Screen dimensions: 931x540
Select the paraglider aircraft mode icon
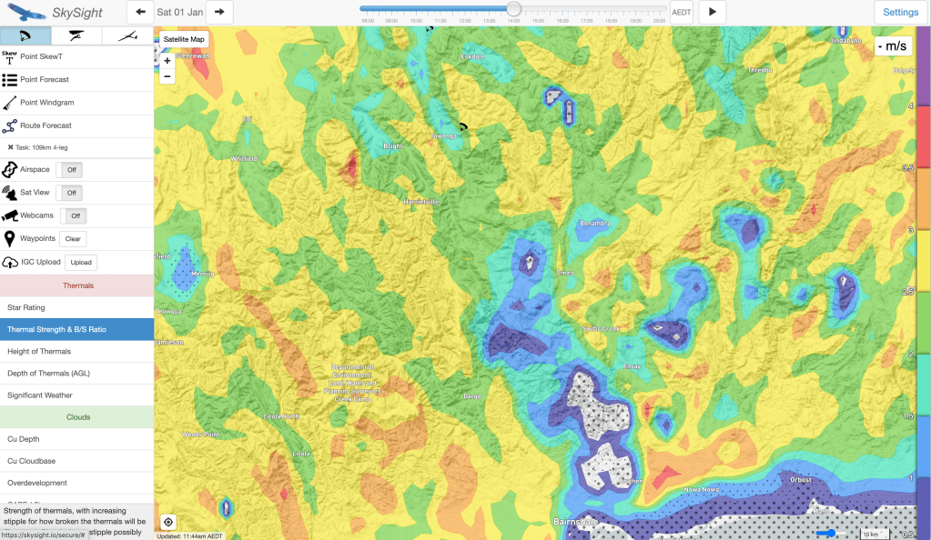(25, 35)
